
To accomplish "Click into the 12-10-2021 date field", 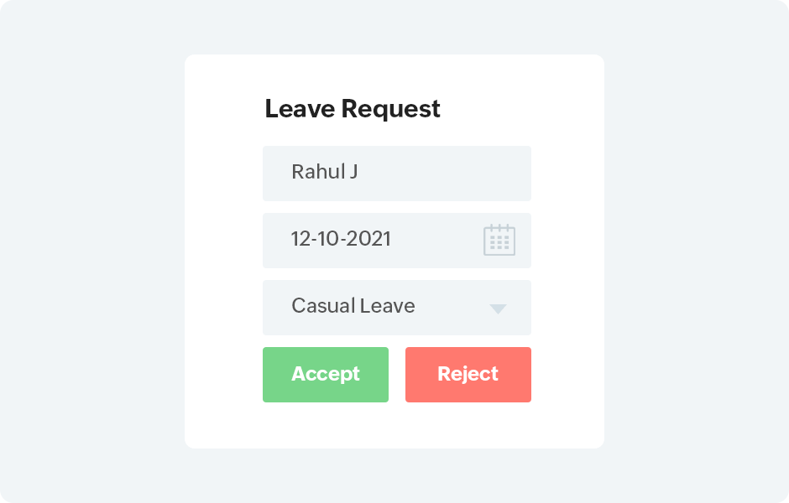I will [378, 241].
